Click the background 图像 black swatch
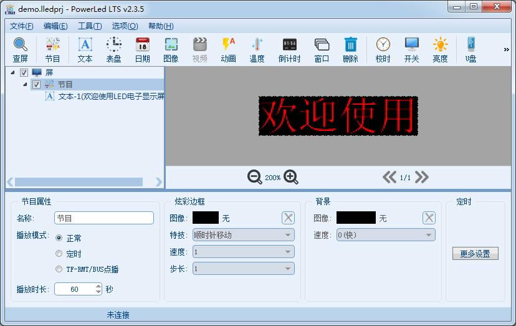 click(356, 218)
